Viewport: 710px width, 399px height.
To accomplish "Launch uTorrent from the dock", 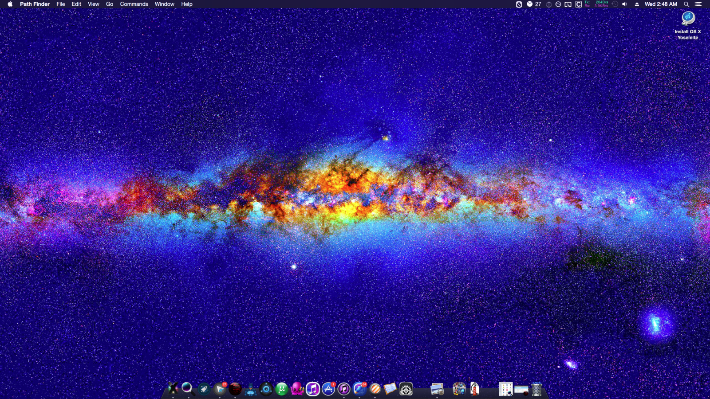I will [282, 389].
